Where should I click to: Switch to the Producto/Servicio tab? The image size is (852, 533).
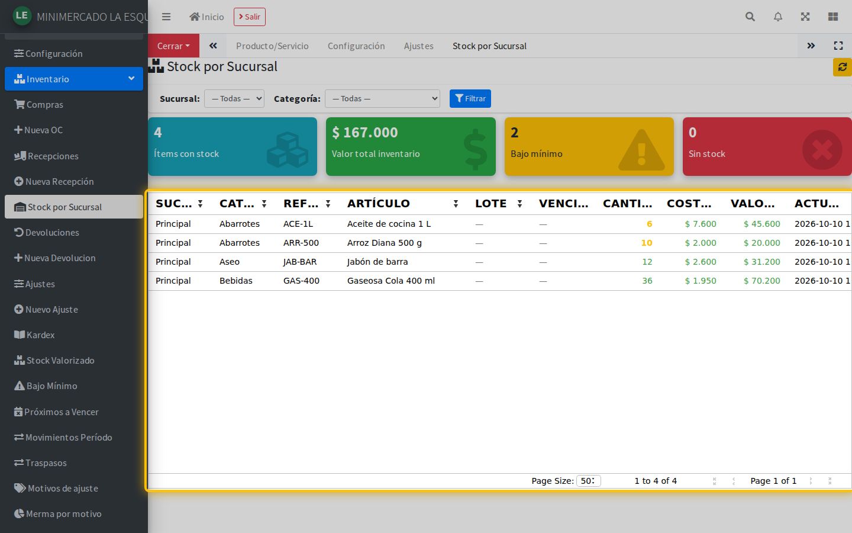click(272, 46)
